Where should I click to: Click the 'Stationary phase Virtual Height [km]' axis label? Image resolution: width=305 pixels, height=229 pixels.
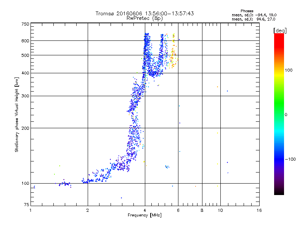pos(17,114)
